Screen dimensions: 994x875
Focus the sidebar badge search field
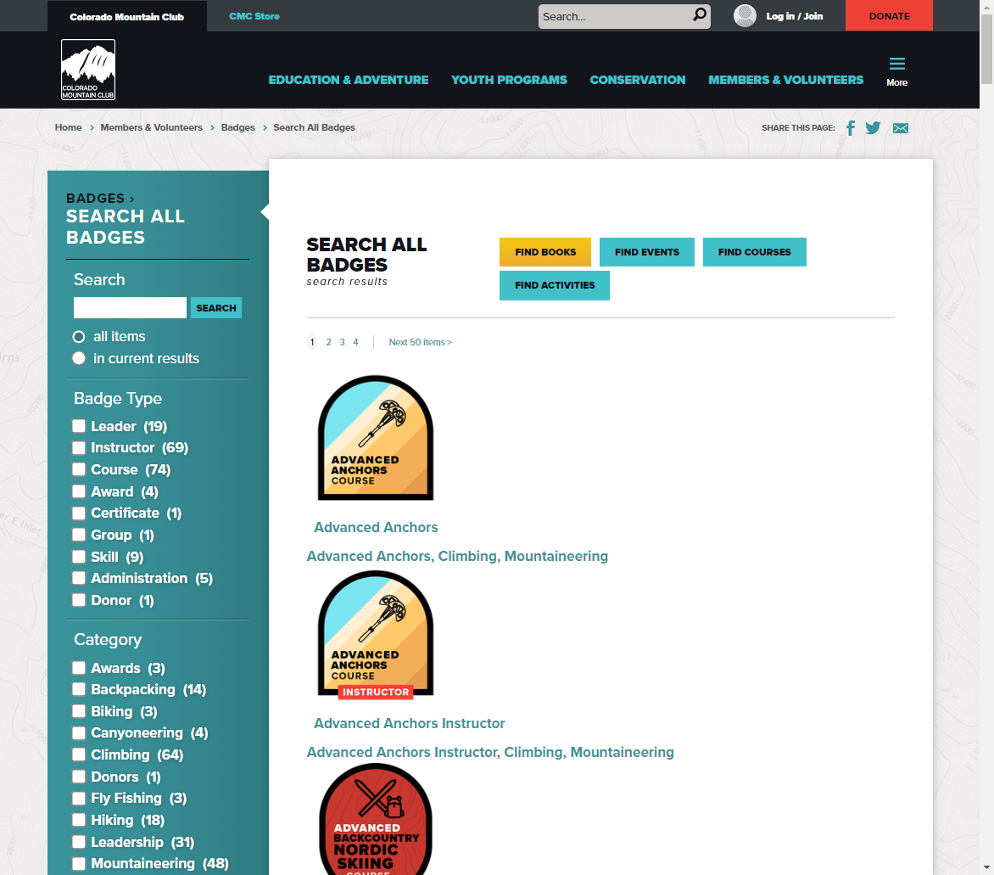click(x=130, y=308)
